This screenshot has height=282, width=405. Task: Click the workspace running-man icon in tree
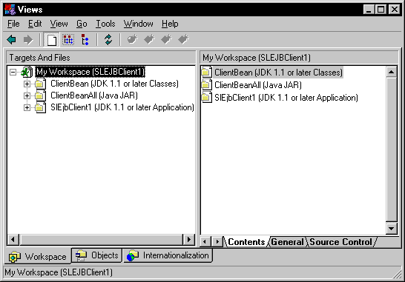pos(27,72)
